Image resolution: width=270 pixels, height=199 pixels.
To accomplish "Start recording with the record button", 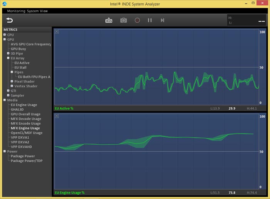I will 137,20.
